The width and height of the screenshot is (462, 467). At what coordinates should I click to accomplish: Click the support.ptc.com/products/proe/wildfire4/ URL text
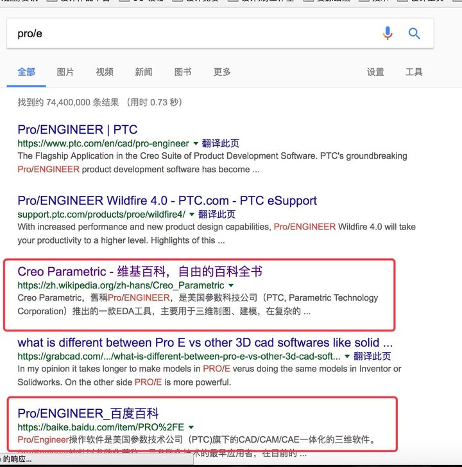(101, 215)
